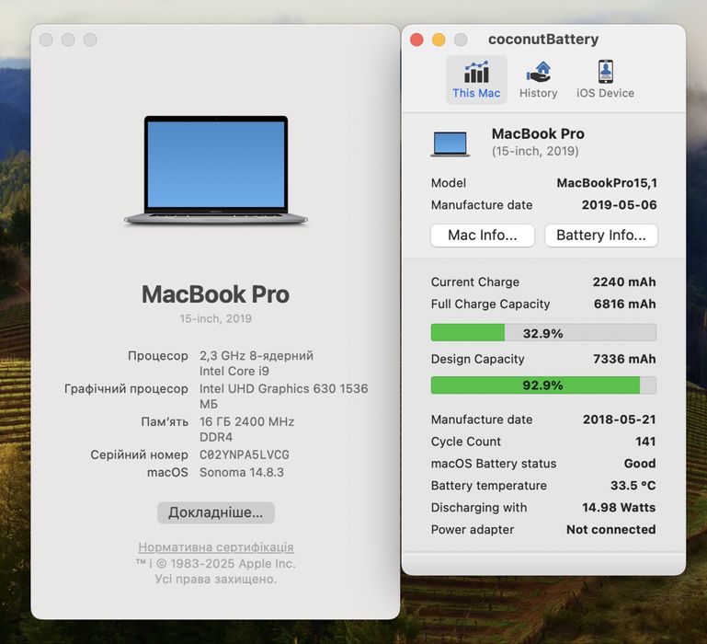This screenshot has width=707, height=644.
Task: Open Battery Info... details
Action: point(601,236)
